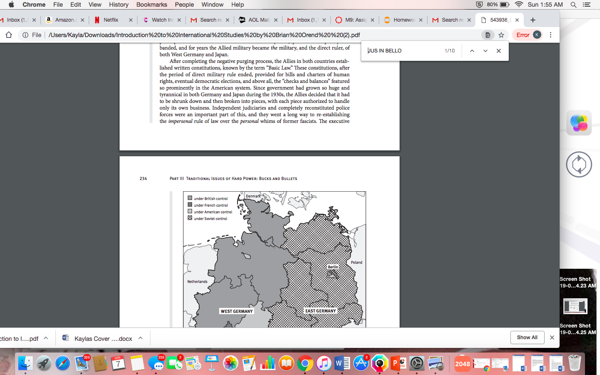Image resolution: width=600 pixels, height=375 pixels.
Task: Switch to the Netflix tab
Action: point(111,20)
